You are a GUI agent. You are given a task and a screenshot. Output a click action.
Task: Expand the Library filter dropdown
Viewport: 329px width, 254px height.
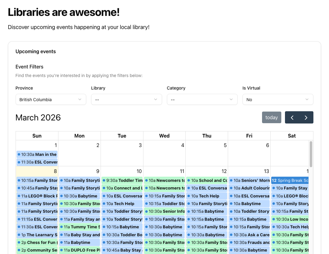tap(126, 99)
